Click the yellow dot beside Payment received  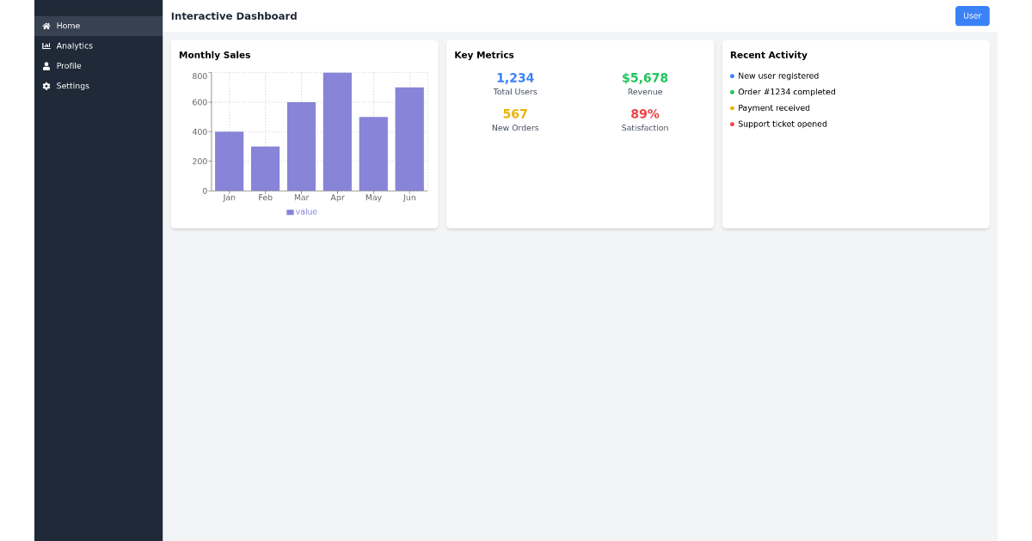(734, 107)
